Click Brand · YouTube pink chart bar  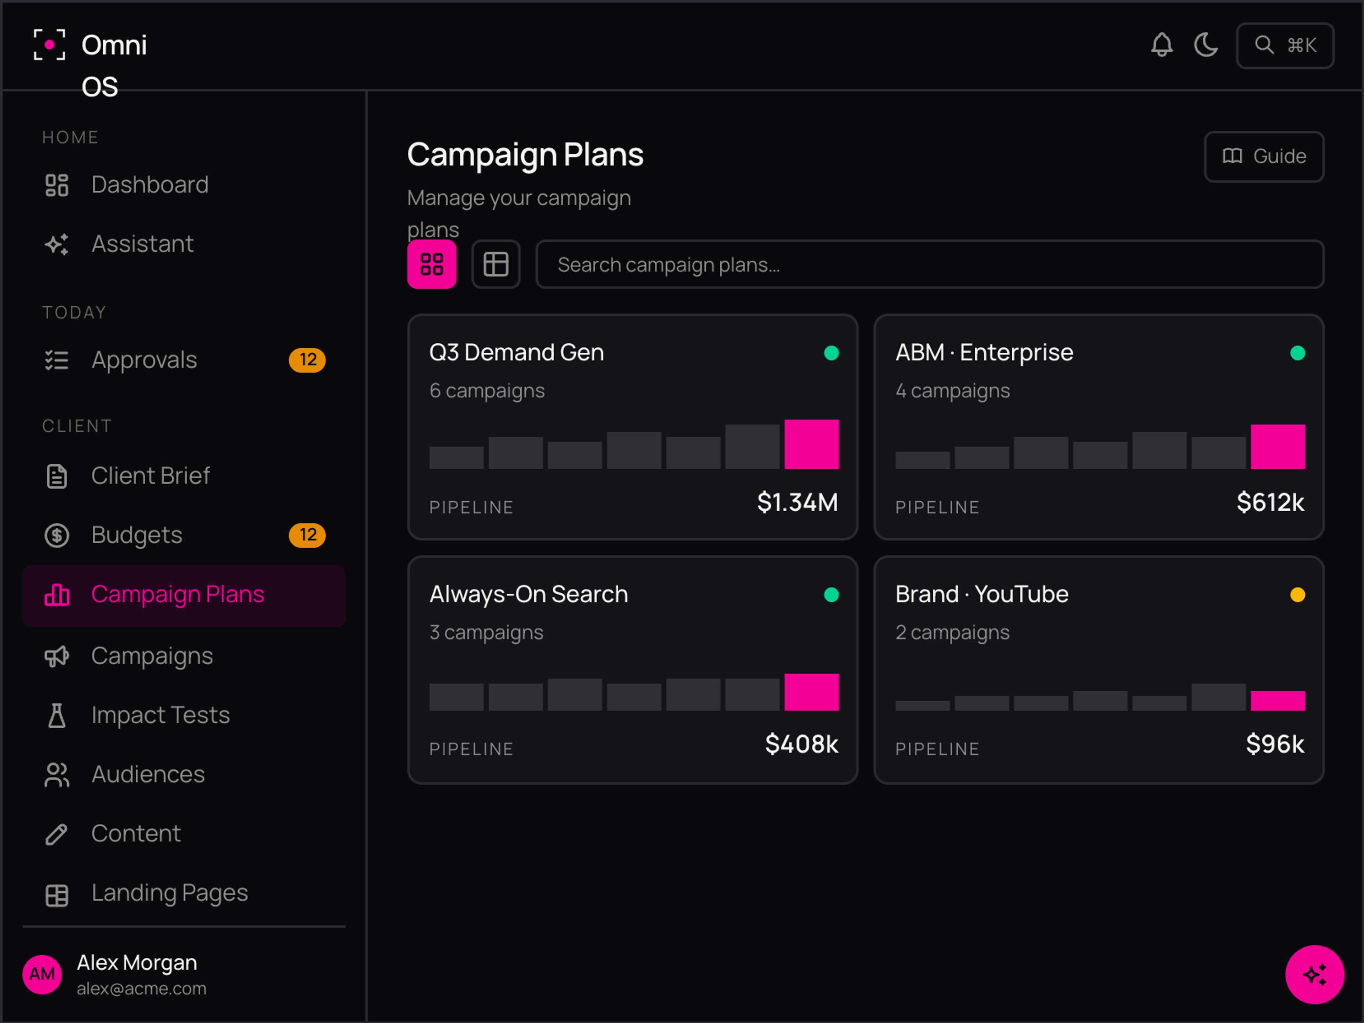click(x=1278, y=701)
